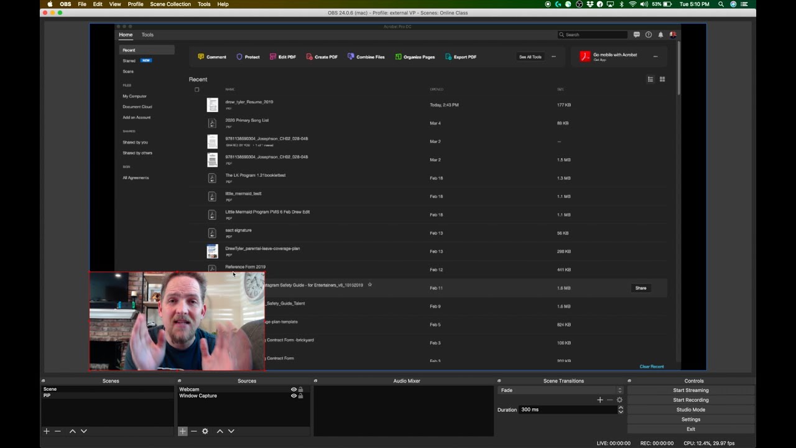Open the Spotlight search icon
The image size is (796, 448).
pyautogui.click(x=721, y=4)
